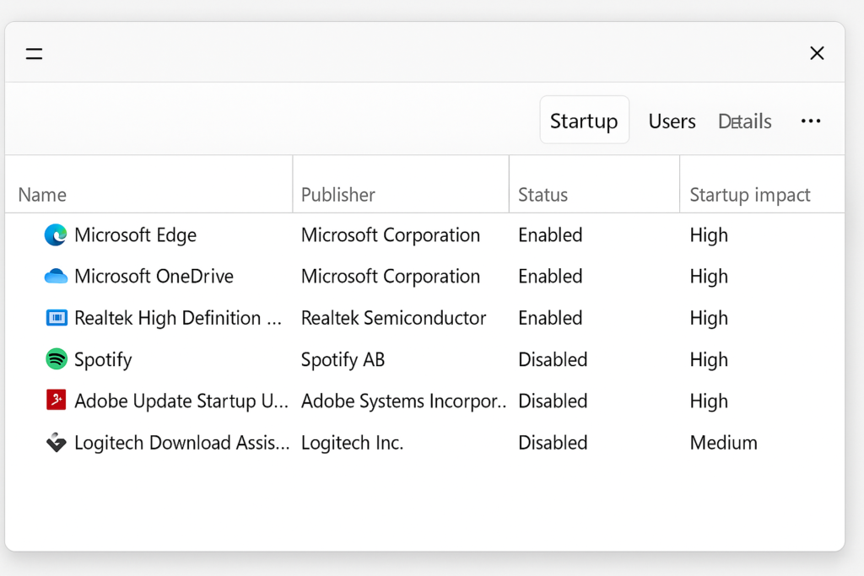Select Adobe Update Startup U... name

pos(181,401)
